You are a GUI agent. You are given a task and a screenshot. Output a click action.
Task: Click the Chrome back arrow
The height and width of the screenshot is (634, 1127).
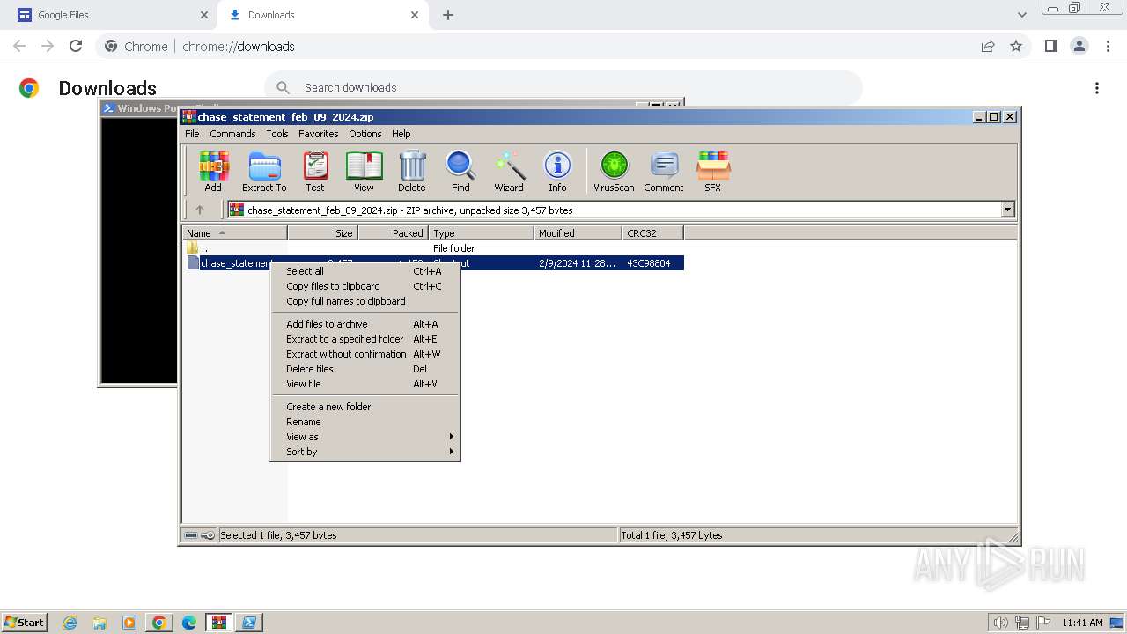tap(19, 46)
